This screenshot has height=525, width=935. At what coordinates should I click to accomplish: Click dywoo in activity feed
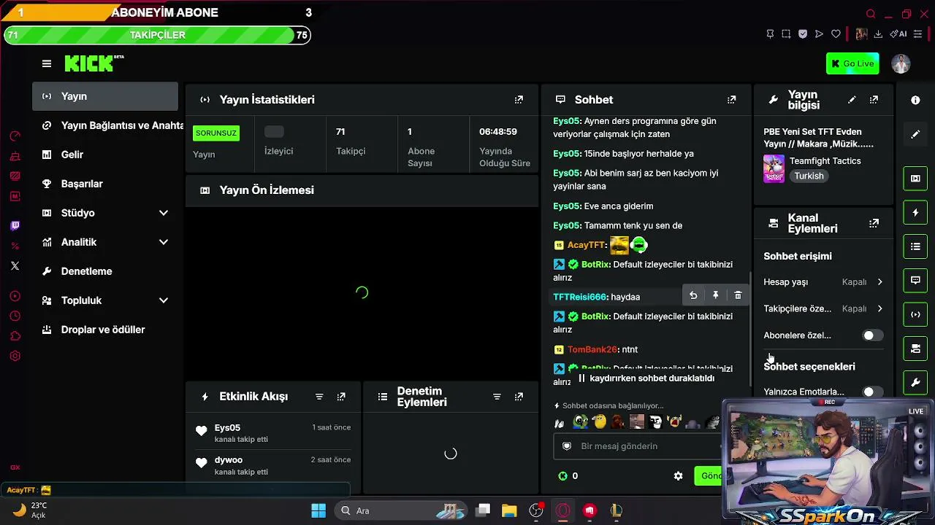pyautogui.click(x=229, y=460)
